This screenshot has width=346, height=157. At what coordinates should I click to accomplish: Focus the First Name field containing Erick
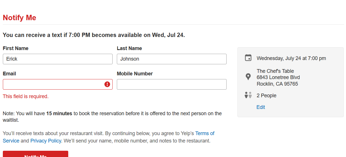[58, 59]
